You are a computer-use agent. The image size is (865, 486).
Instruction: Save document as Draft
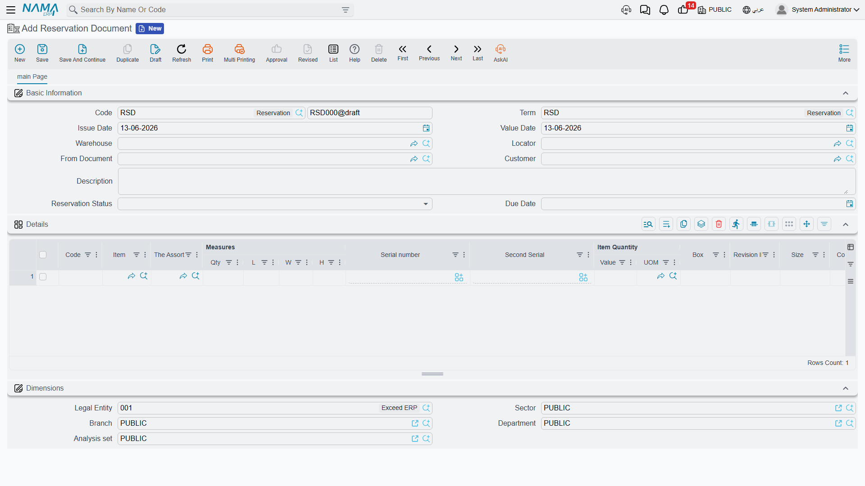point(155,53)
